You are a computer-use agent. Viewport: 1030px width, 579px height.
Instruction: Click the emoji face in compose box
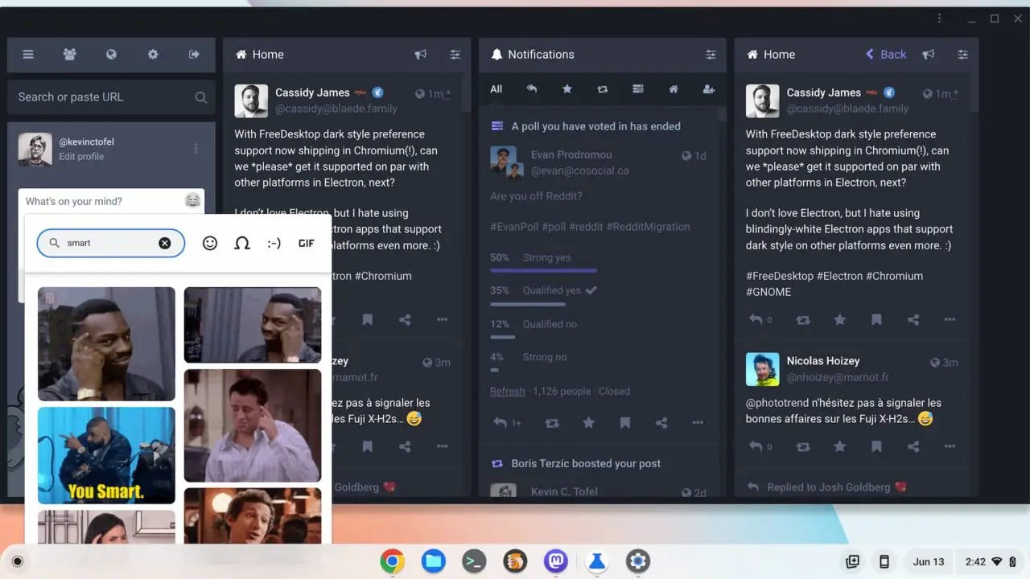pyautogui.click(x=192, y=200)
